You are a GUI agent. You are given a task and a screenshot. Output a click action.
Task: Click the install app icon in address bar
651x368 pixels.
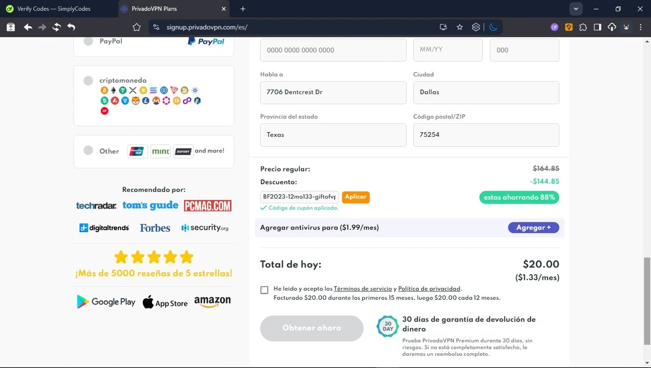(x=444, y=27)
